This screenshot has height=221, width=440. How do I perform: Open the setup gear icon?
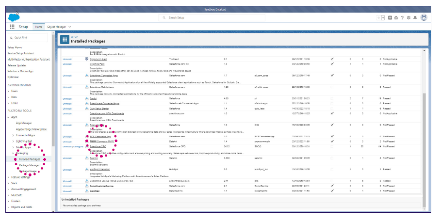click(x=408, y=17)
